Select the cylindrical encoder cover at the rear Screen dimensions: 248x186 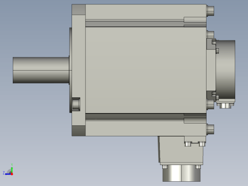point(226,70)
